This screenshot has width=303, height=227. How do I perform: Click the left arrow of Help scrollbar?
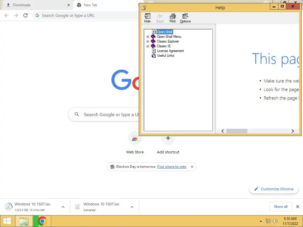coord(223,131)
